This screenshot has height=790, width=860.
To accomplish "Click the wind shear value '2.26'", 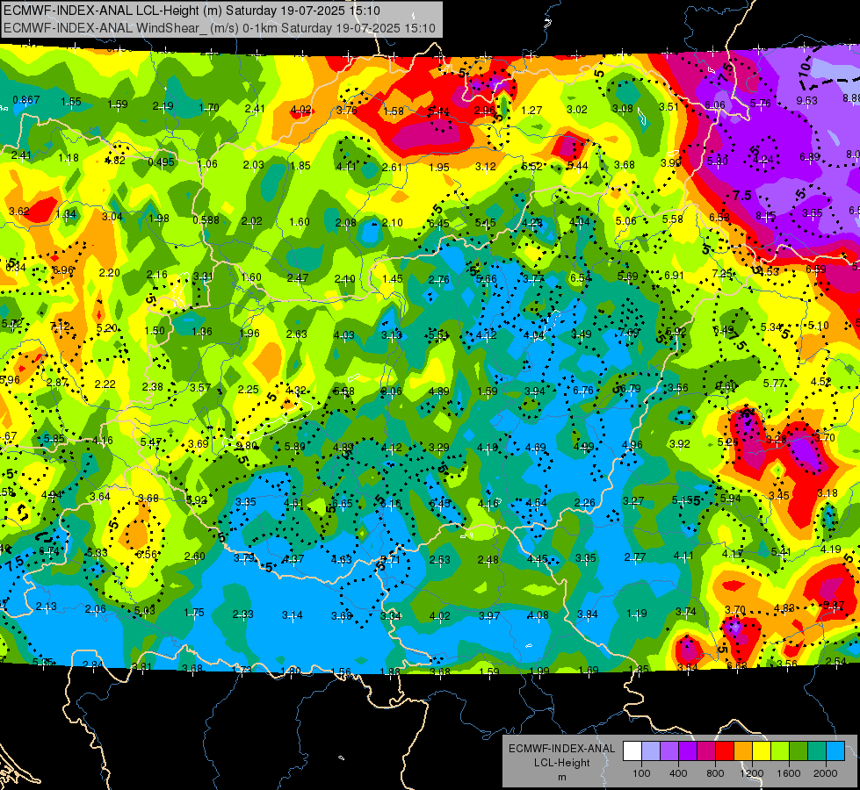I will pyautogui.click(x=584, y=502).
